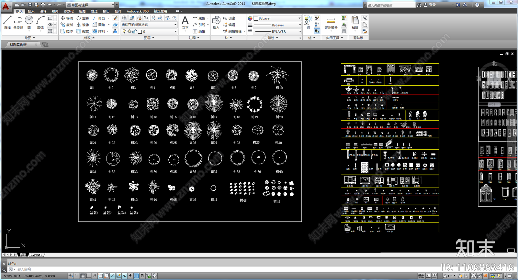Open the current layer dropdown showing 0
This screenshot has height=280, width=518.
click(149, 31)
